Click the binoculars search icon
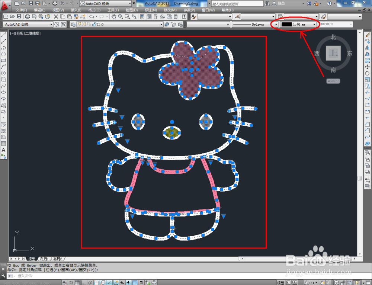Viewport: 372px width, 285px height. 267,4
